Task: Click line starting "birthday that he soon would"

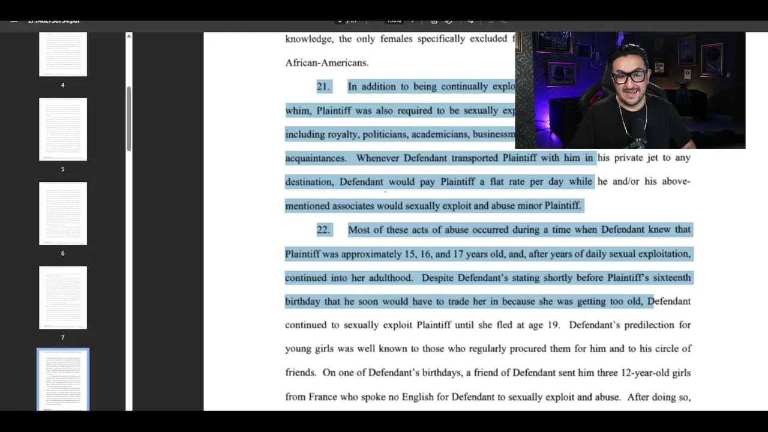Action: [x=488, y=301]
